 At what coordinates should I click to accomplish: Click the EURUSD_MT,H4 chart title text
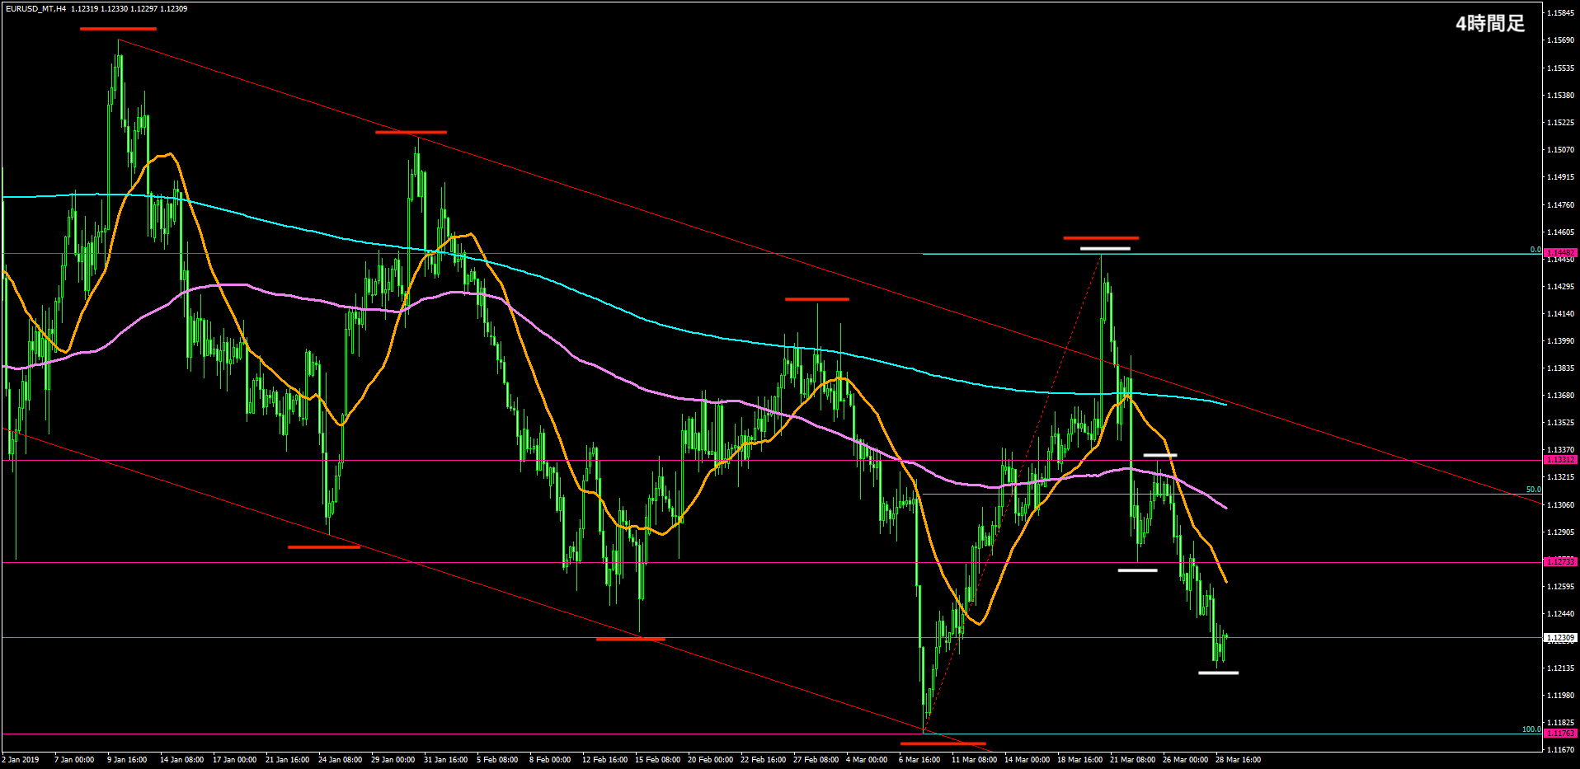point(36,9)
